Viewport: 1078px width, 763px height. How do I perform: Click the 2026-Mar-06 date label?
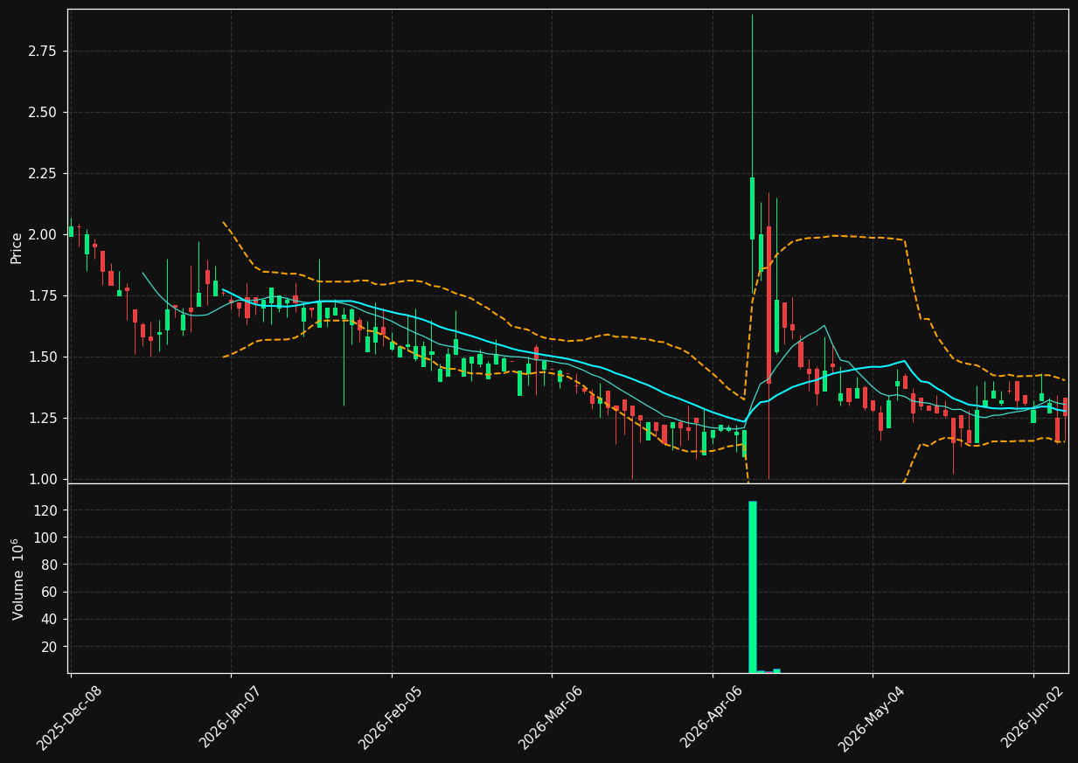coord(551,718)
